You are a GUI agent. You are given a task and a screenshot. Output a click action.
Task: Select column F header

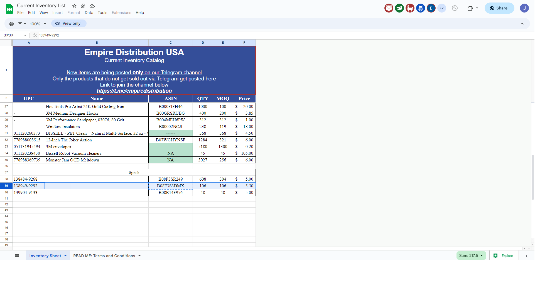[x=244, y=43]
